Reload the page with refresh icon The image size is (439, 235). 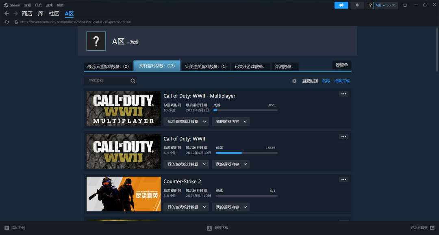[7, 22]
